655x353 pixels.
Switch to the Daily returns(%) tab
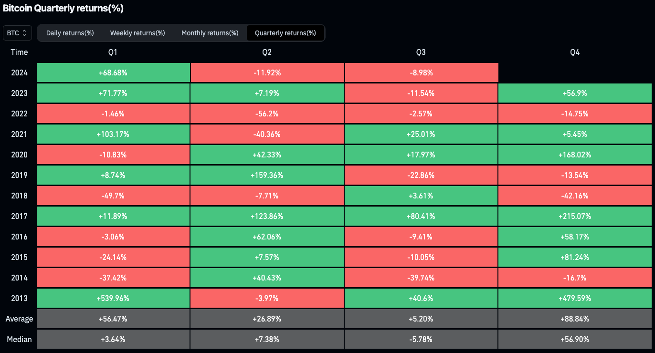(x=70, y=33)
